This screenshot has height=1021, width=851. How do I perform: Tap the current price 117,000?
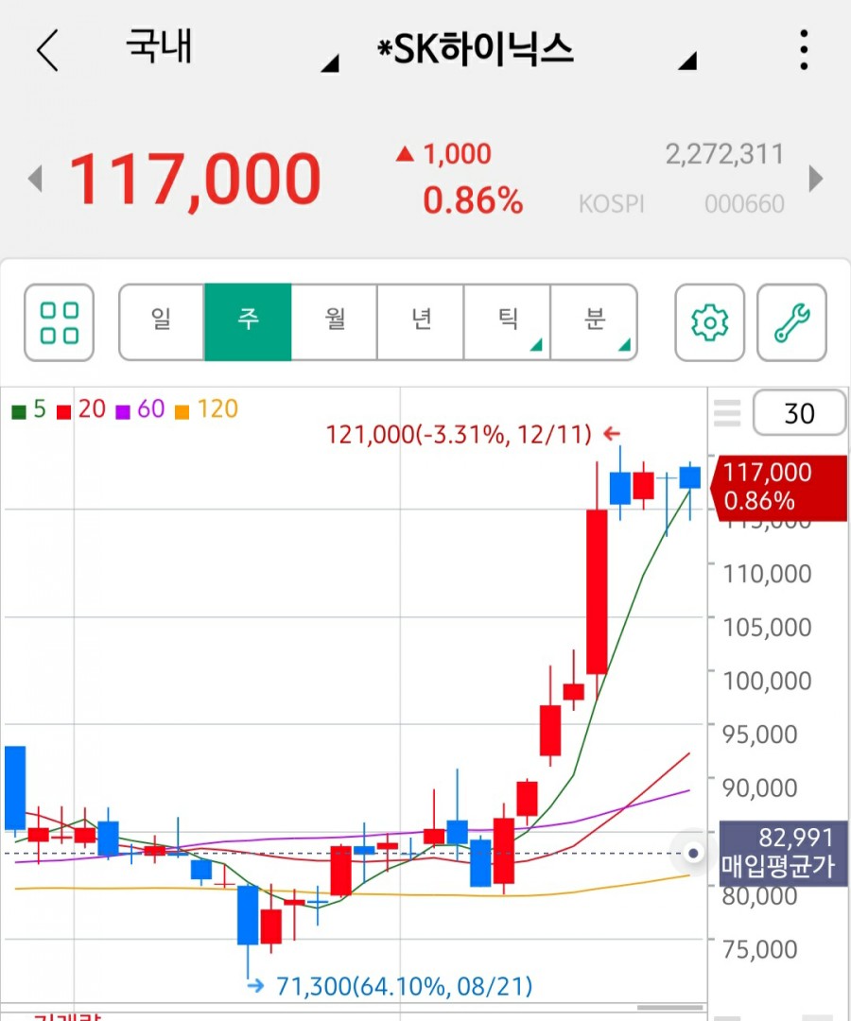click(x=195, y=179)
